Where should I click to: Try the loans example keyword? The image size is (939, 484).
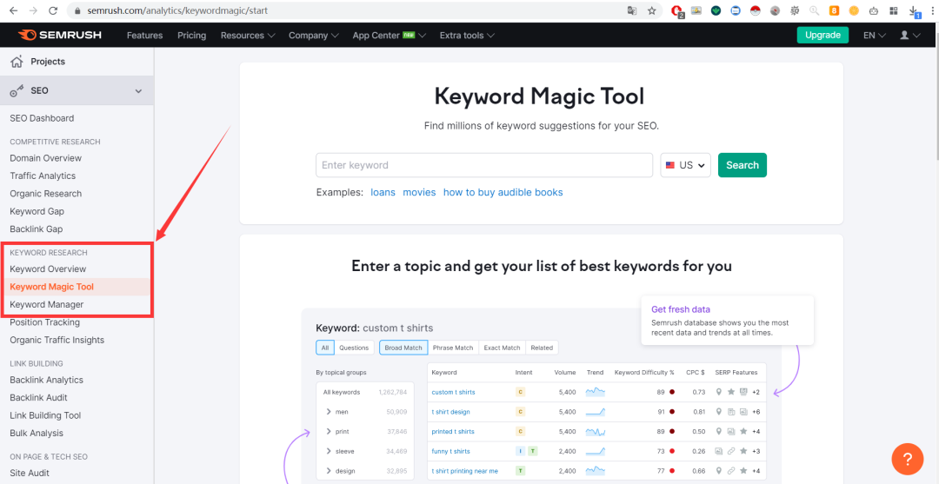(383, 192)
